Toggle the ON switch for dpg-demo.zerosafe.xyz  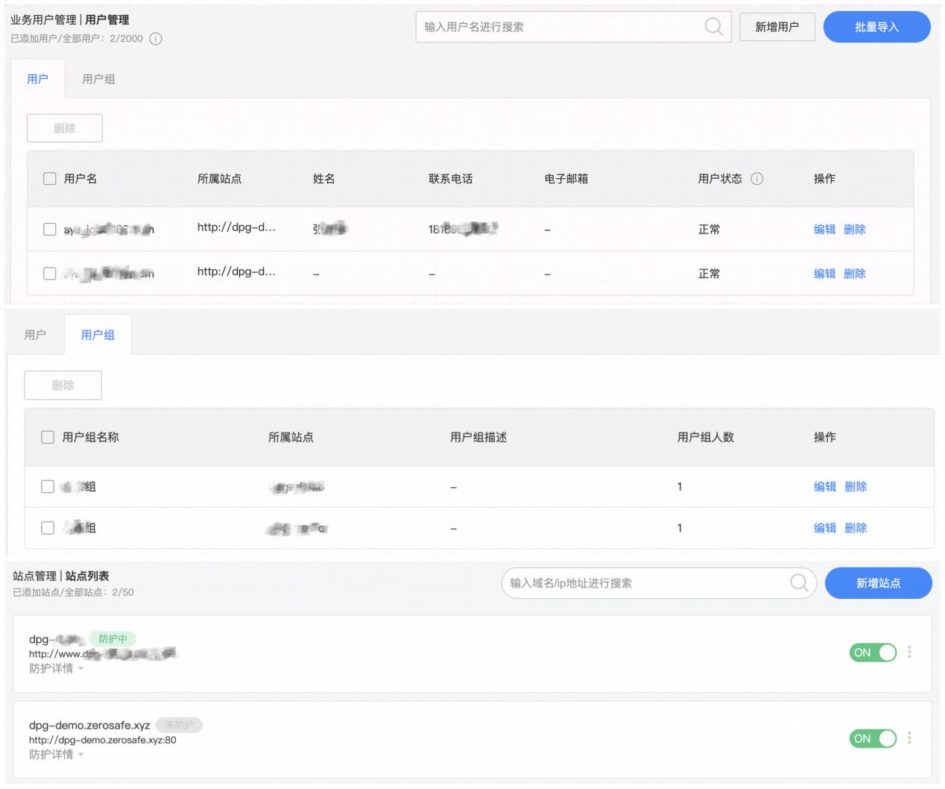pyautogui.click(x=873, y=738)
